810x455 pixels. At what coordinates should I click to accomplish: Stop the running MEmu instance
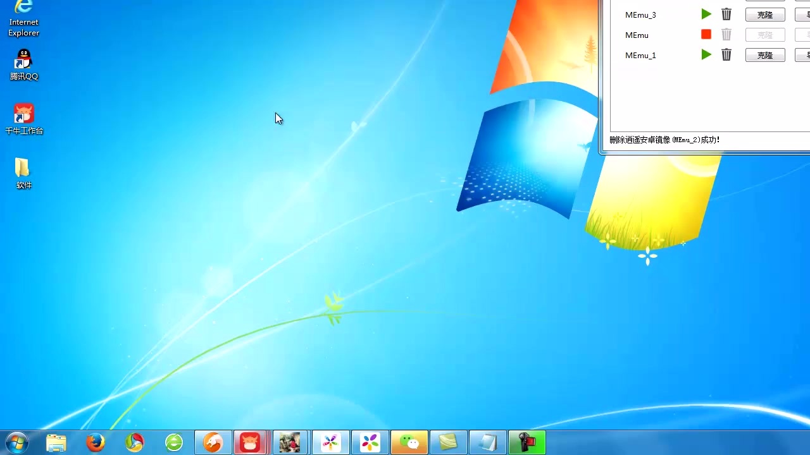[x=706, y=35]
